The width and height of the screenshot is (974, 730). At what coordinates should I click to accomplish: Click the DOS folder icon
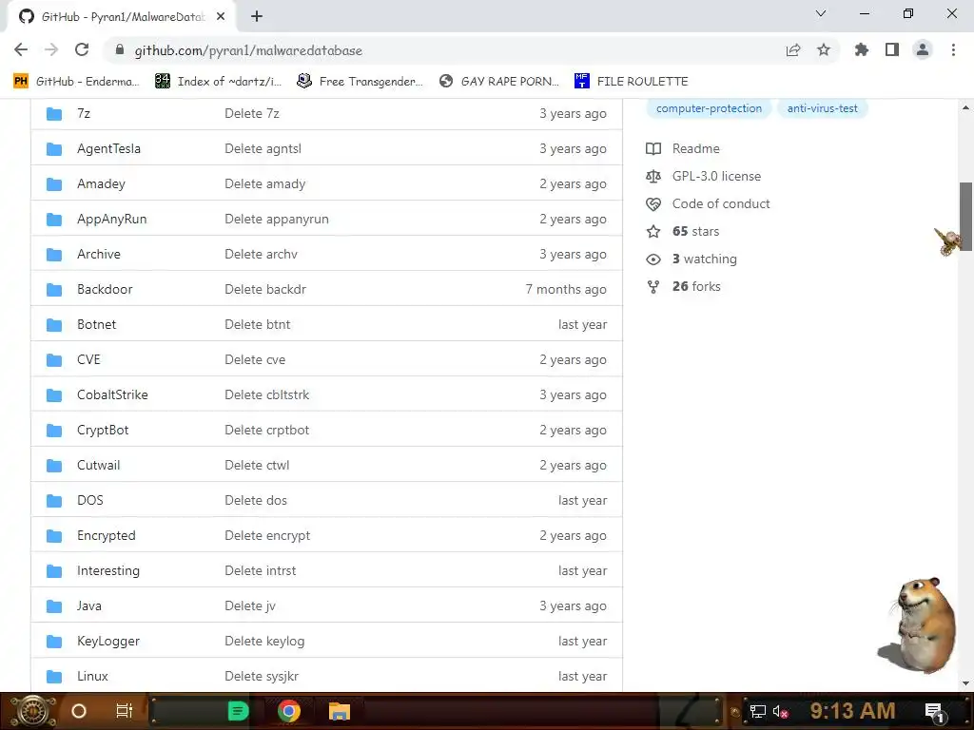point(54,501)
